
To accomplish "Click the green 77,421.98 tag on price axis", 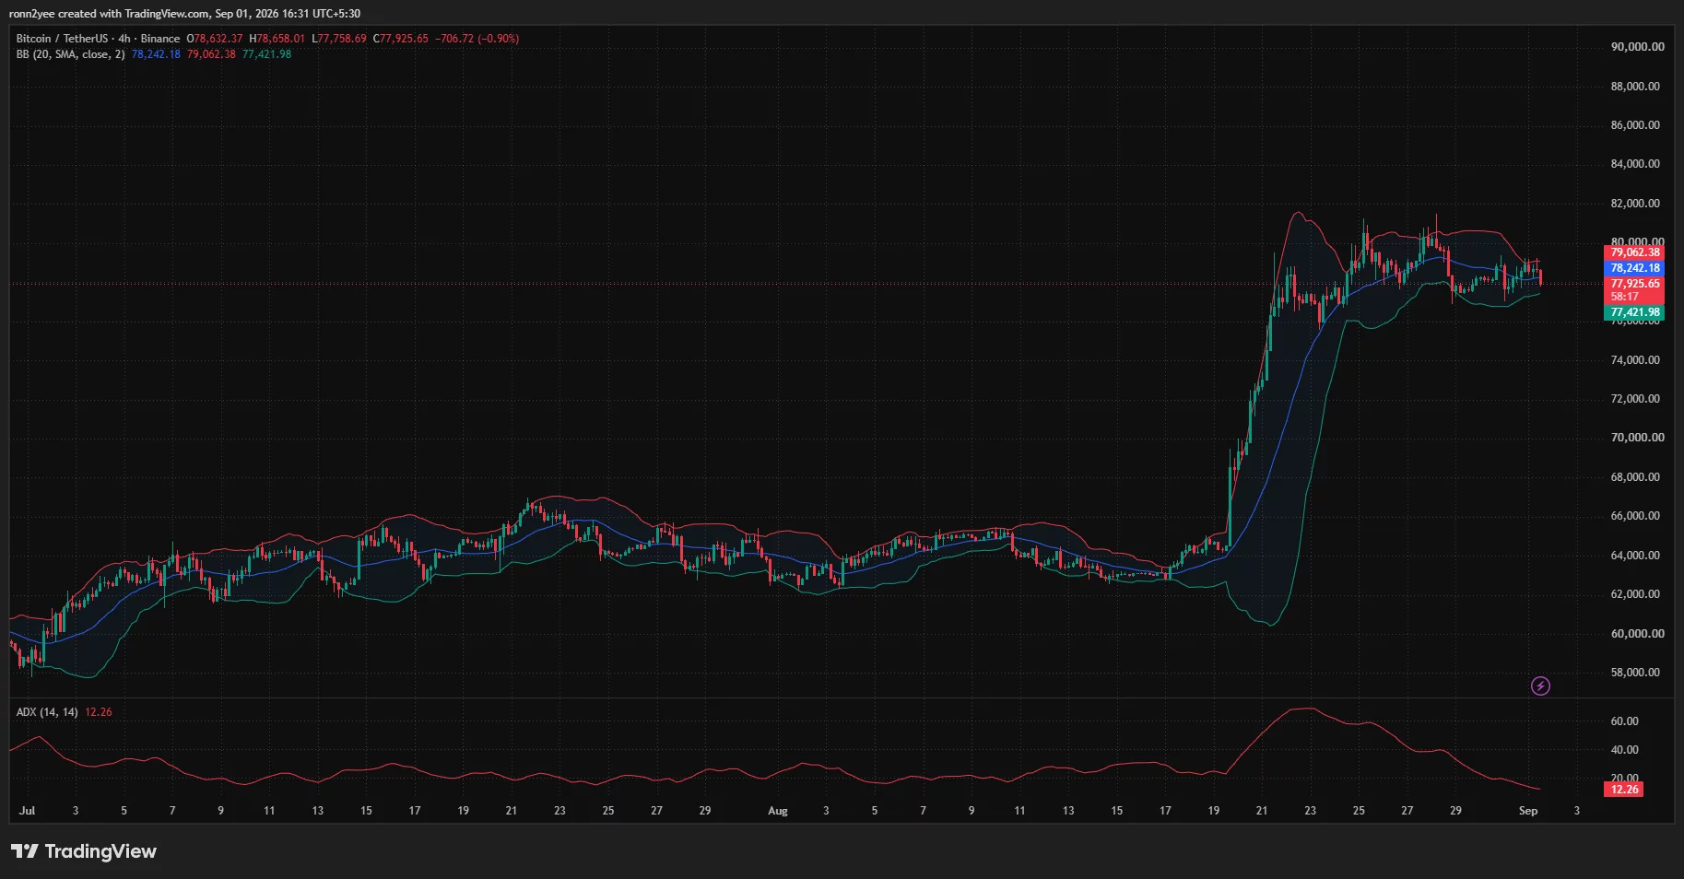I will pyautogui.click(x=1634, y=312).
